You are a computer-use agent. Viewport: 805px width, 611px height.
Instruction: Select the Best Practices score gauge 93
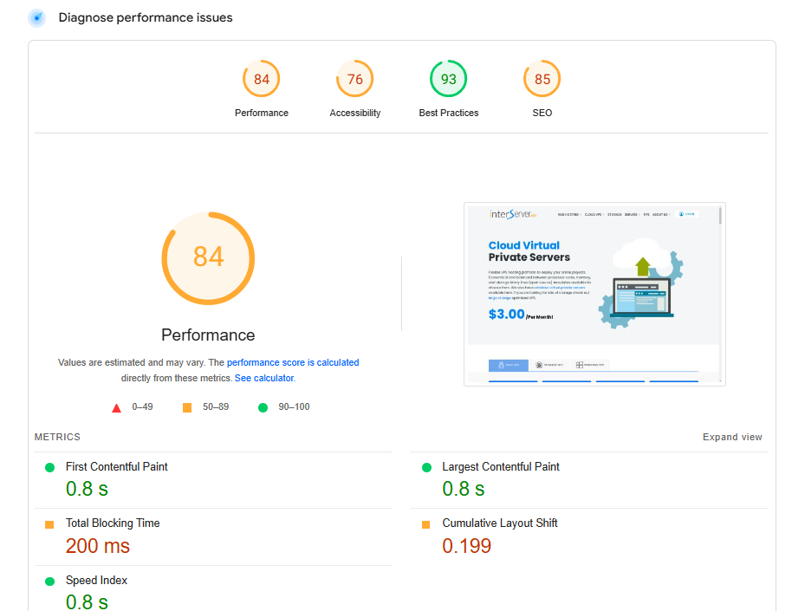448,79
